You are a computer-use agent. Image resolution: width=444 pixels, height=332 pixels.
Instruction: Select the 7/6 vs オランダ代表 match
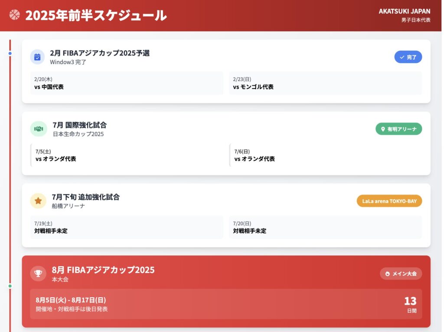tap(325, 155)
